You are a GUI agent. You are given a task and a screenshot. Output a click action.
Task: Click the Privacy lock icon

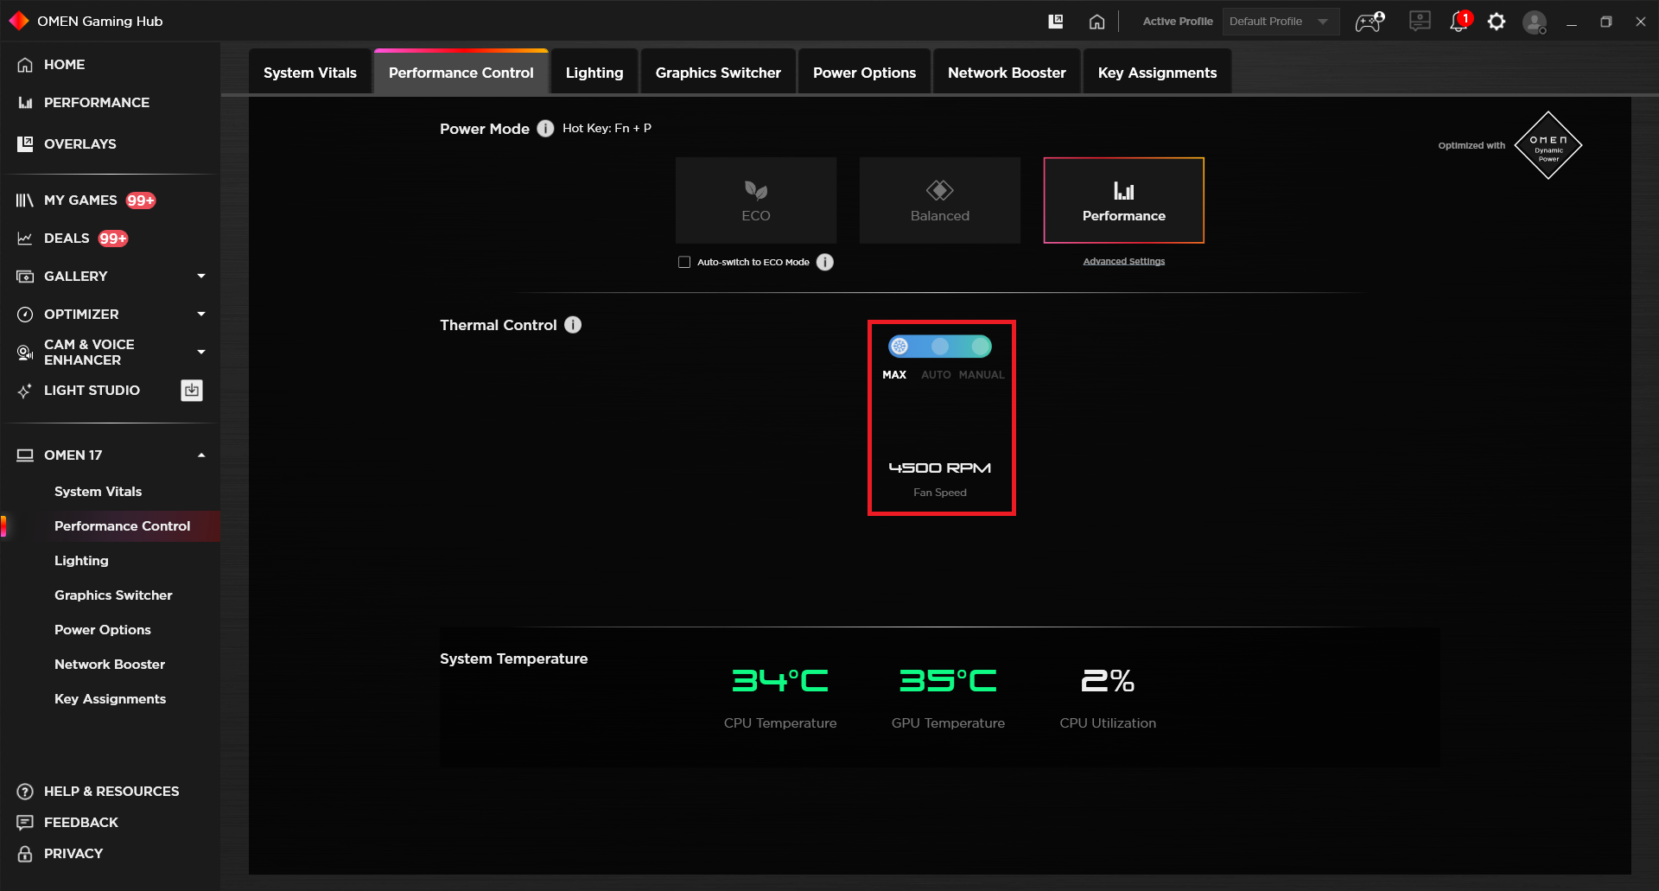click(25, 854)
